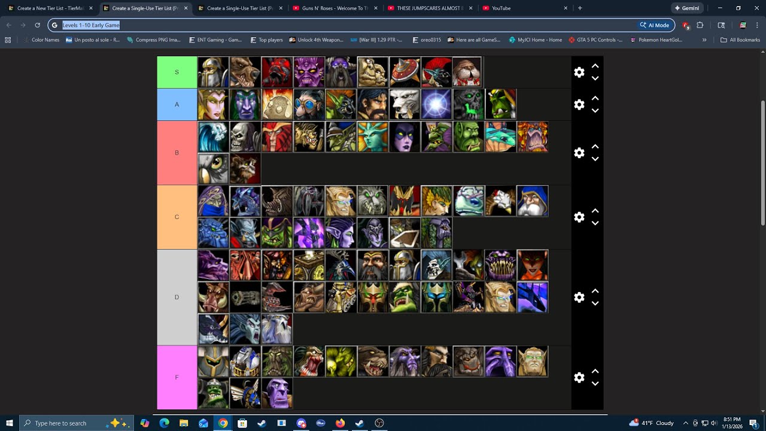This screenshot has width=766, height=431.
Task: Open Compress PNG Ima... bookmark
Action: [x=154, y=40]
